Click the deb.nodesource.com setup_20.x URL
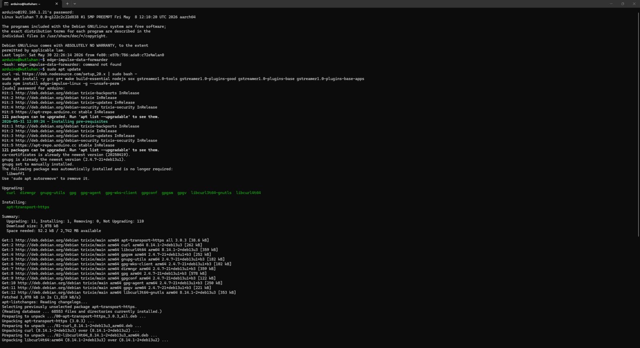Viewport: 640px width, 348px height. (64, 74)
